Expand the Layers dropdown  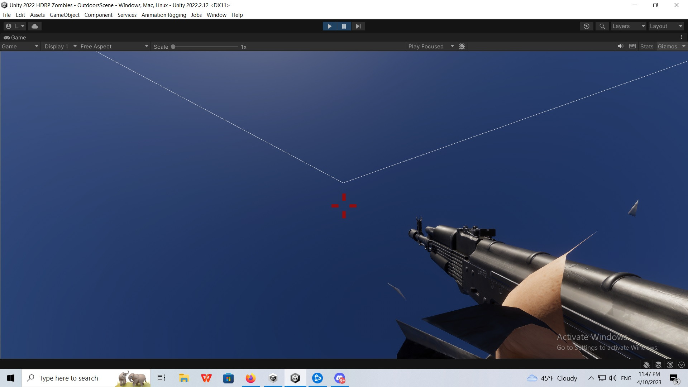coord(629,26)
